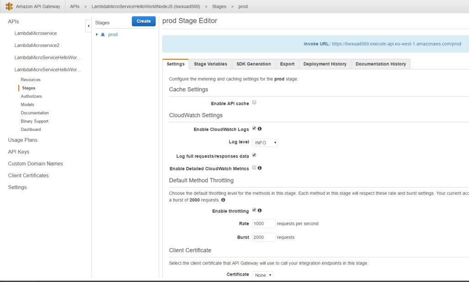Click LambdaMicroServiceHelloWorldNodeJS in the breadcrumb
This screenshot has width=469, height=282.
(146, 6)
